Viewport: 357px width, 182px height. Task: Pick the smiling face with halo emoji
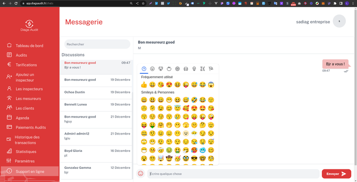point(178,108)
